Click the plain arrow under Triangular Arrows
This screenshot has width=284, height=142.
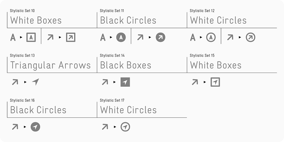pyautogui.click(x=15, y=82)
